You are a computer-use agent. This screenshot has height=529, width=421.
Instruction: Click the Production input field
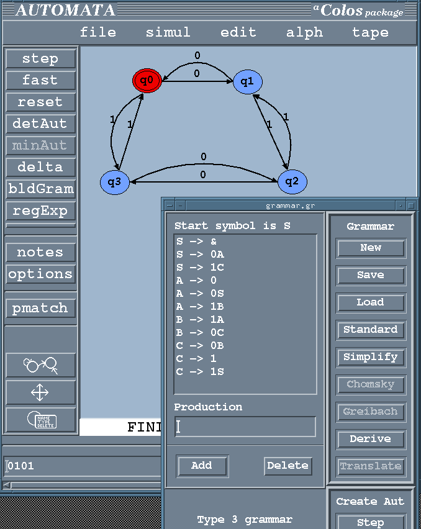coord(245,427)
